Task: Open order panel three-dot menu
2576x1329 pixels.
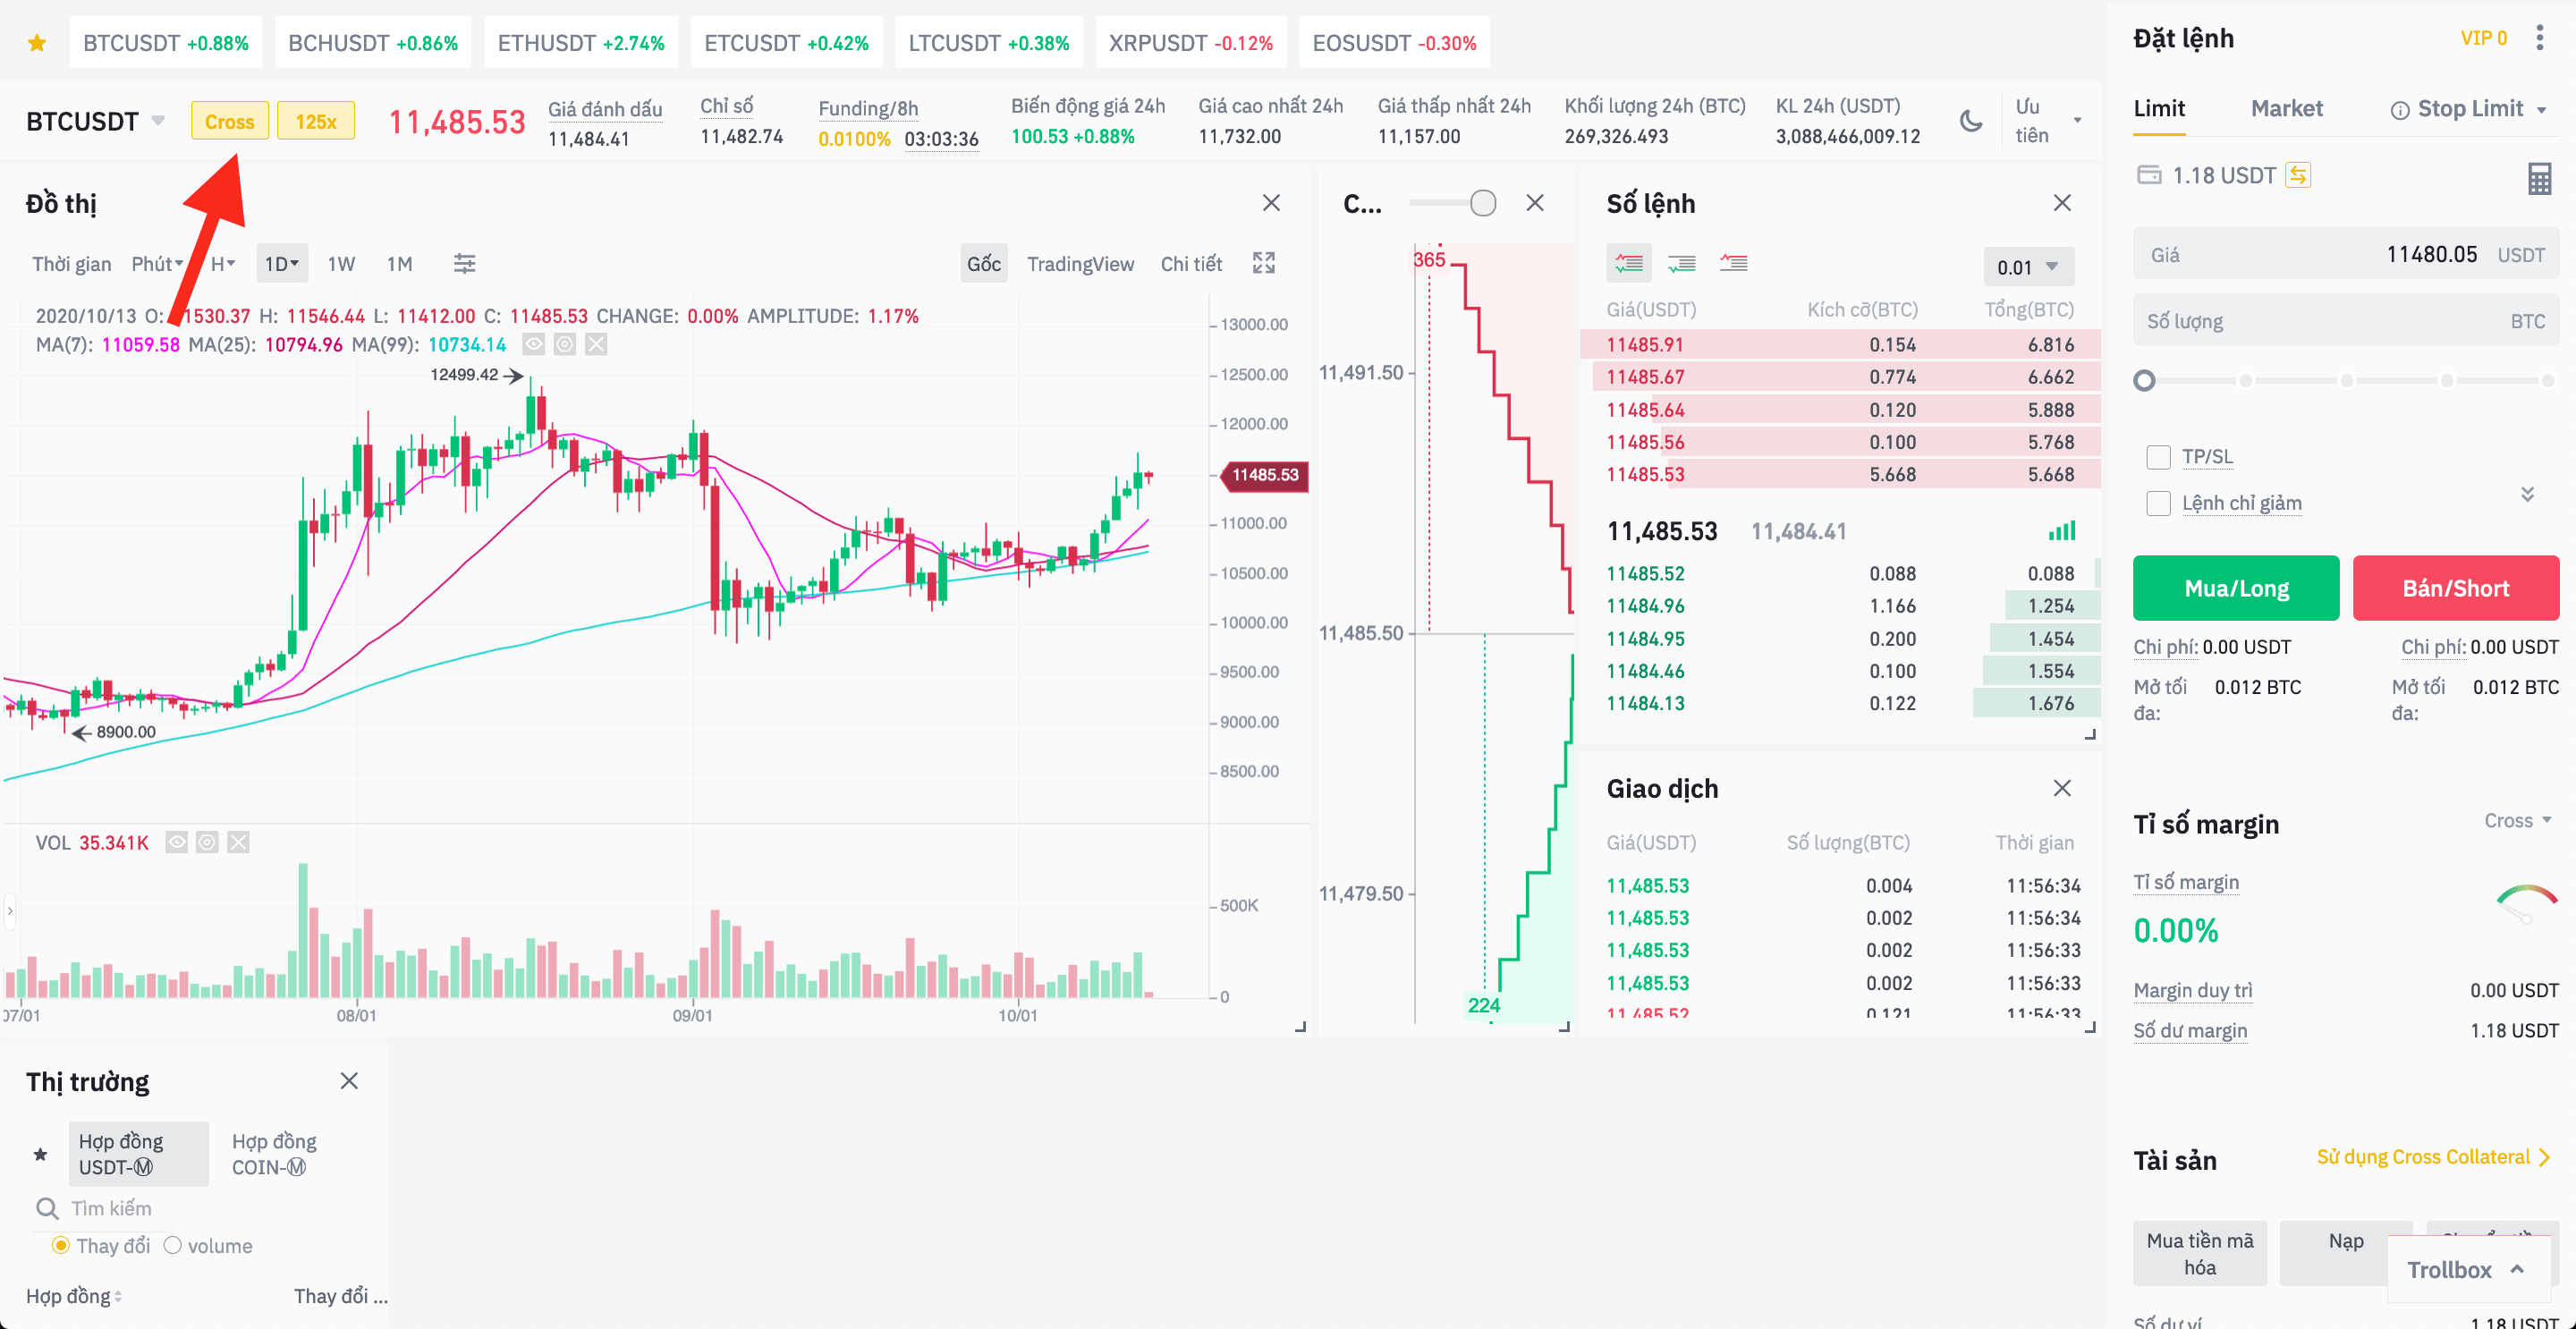Action: click(2539, 38)
